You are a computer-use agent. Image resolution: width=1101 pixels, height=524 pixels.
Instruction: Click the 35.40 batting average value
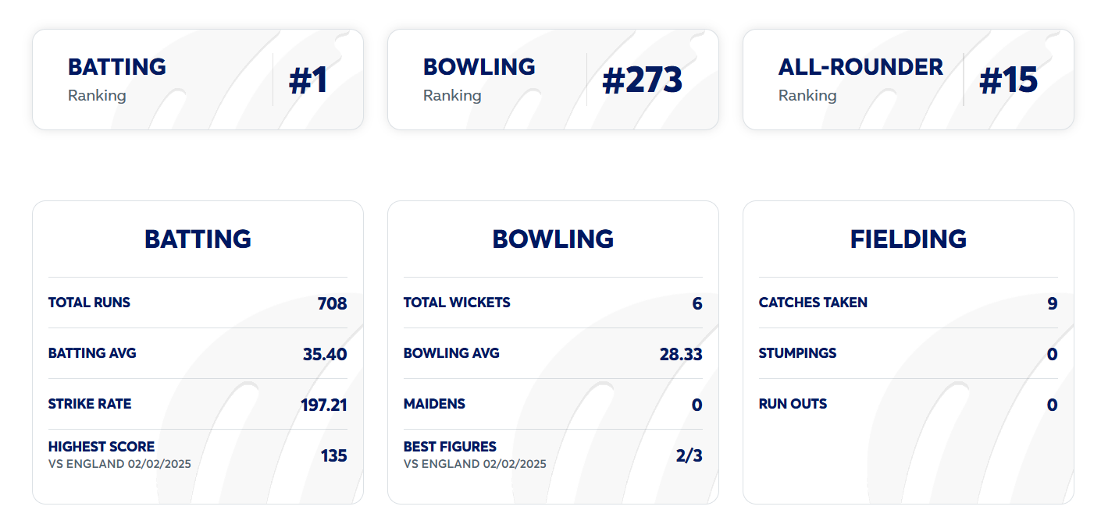[325, 355]
